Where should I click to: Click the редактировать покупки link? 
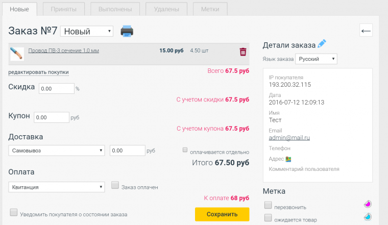point(38,72)
